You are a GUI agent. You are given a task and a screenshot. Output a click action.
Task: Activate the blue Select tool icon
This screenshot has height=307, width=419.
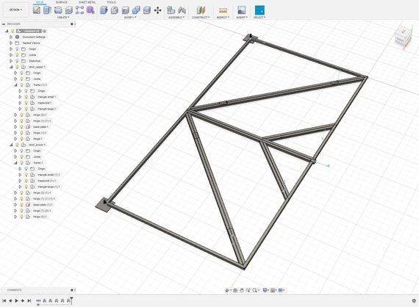tap(259, 10)
